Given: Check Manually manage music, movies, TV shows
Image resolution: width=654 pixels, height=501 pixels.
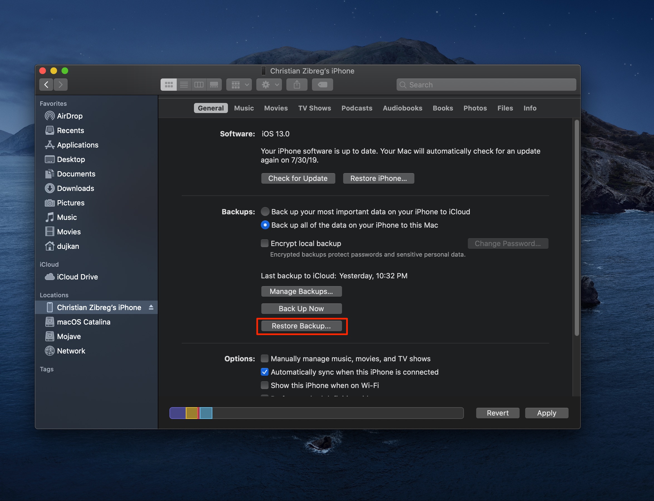Looking at the screenshot, I should point(265,358).
